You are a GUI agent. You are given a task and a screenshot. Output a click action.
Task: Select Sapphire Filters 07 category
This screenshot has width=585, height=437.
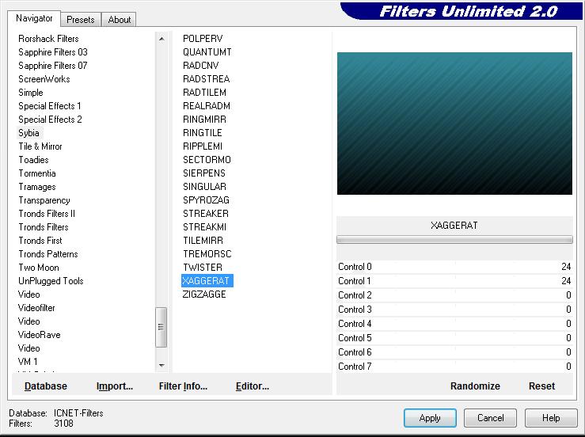(x=53, y=65)
